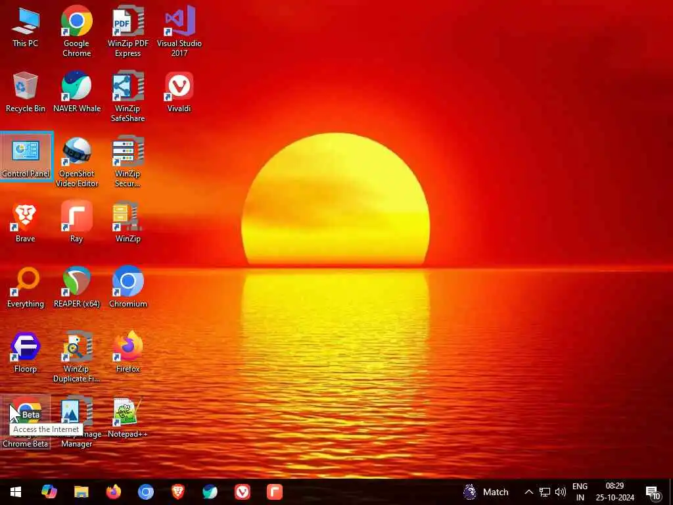
Task: Open File Explorer from the taskbar
Action: coord(81,492)
